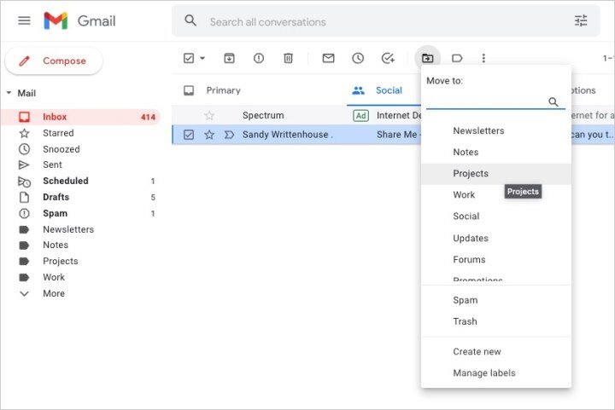The image size is (615, 410).
Task: Open Spam folder in the sidebar
Action: pos(80,213)
